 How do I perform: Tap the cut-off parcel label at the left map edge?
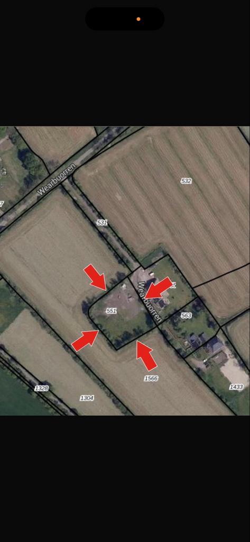pos(2,204)
